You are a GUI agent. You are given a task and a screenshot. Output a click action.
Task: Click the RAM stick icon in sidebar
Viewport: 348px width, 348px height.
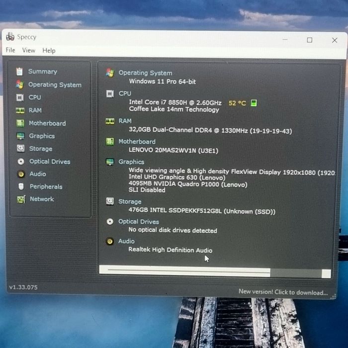point(20,110)
